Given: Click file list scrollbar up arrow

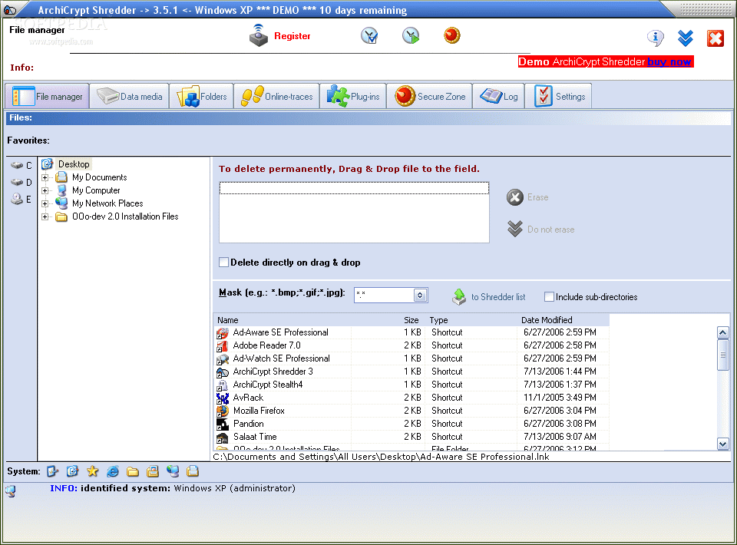Looking at the screenshot, I should (x=723, y=332).
